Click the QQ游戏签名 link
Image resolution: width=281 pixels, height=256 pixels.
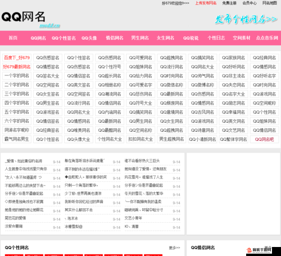click(48, 112)
